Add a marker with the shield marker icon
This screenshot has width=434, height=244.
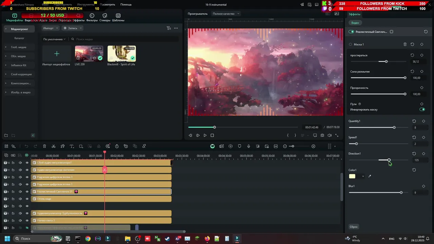(239, 146)
